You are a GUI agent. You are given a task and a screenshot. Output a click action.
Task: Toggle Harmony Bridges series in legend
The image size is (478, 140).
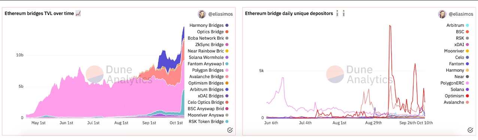pos(209,25)
